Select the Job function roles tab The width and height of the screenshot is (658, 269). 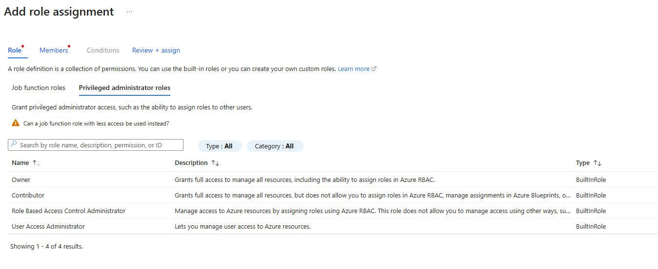pos(39,88)
